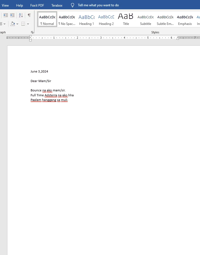Open the Help ribbon tab

(x=19, y=5)
